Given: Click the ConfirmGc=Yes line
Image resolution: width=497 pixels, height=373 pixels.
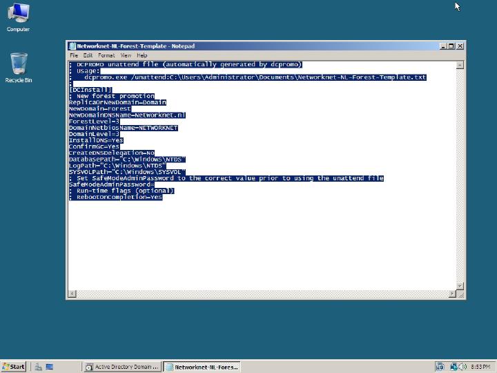Looking at the screenshot, I should point(94,146).
